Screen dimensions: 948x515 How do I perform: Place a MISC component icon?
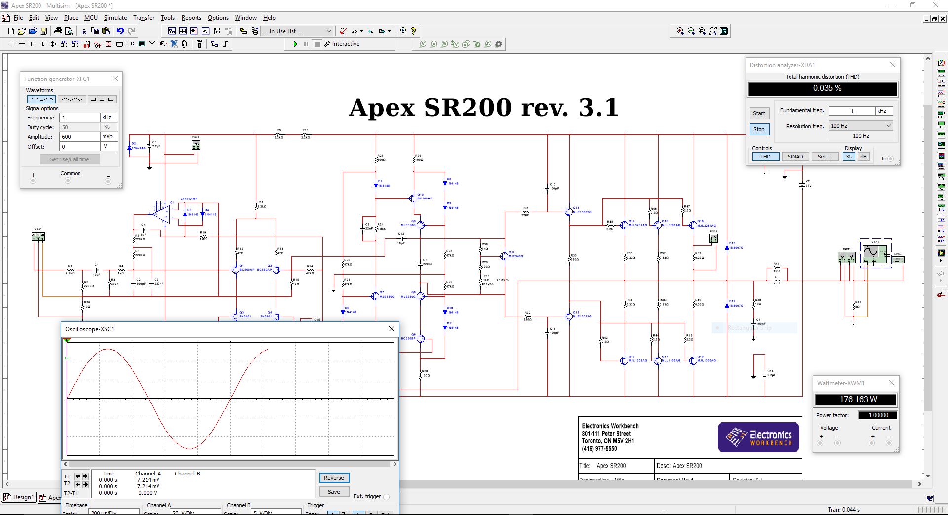130,44
